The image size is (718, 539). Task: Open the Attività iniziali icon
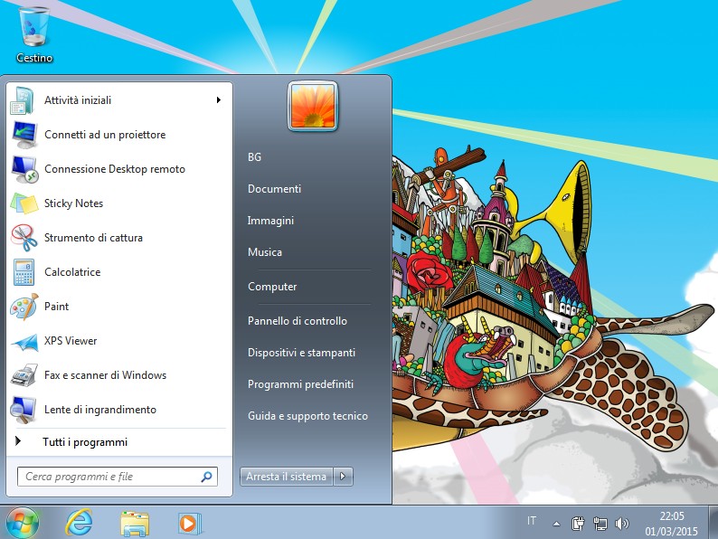tap(23, 100)
